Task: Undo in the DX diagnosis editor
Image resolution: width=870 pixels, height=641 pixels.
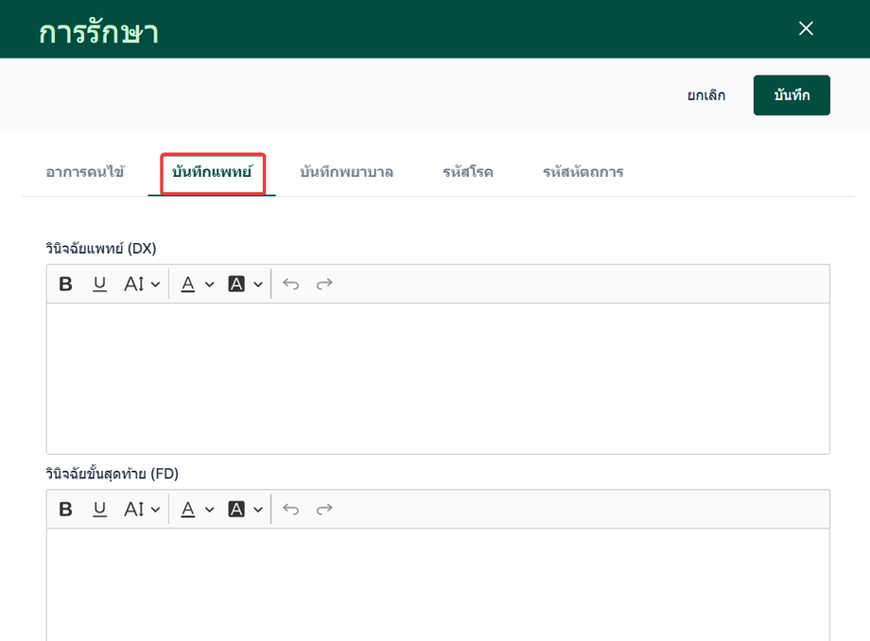Action: (290, 284)
